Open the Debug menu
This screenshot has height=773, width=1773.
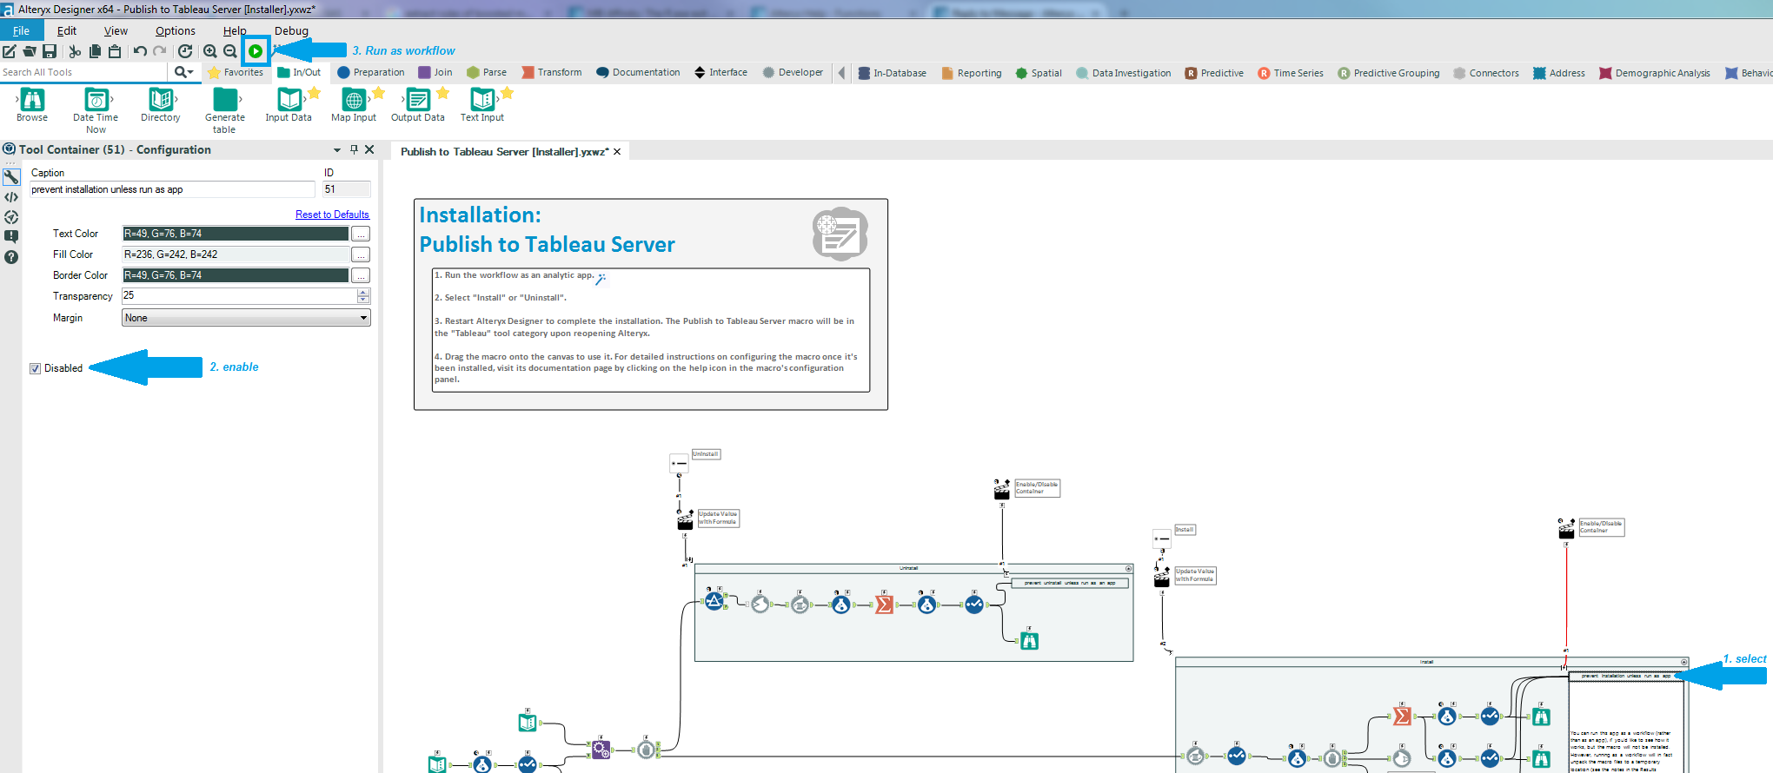click(x=291, y=30)
